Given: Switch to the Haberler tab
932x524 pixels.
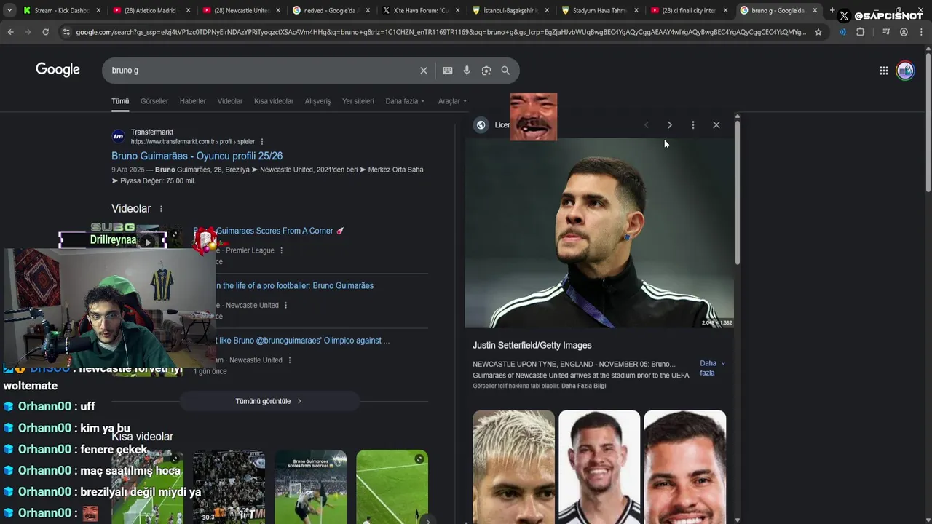Looking at the screenshot, I should (x=193, y=101).
